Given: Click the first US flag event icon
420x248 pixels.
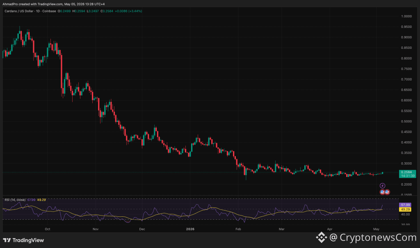Looking at the screenshot, I should click(383, 192).
